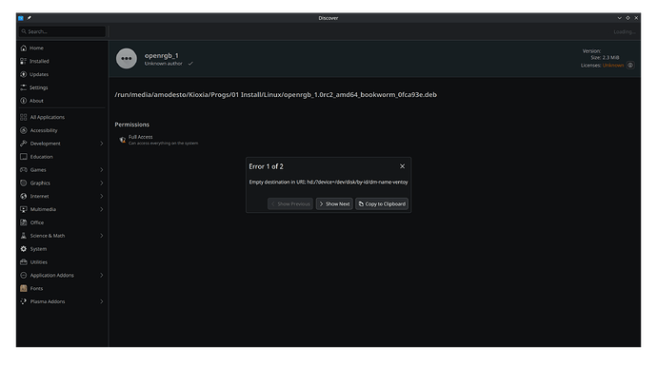Click the Development wrench icon

tap(24, 144)
